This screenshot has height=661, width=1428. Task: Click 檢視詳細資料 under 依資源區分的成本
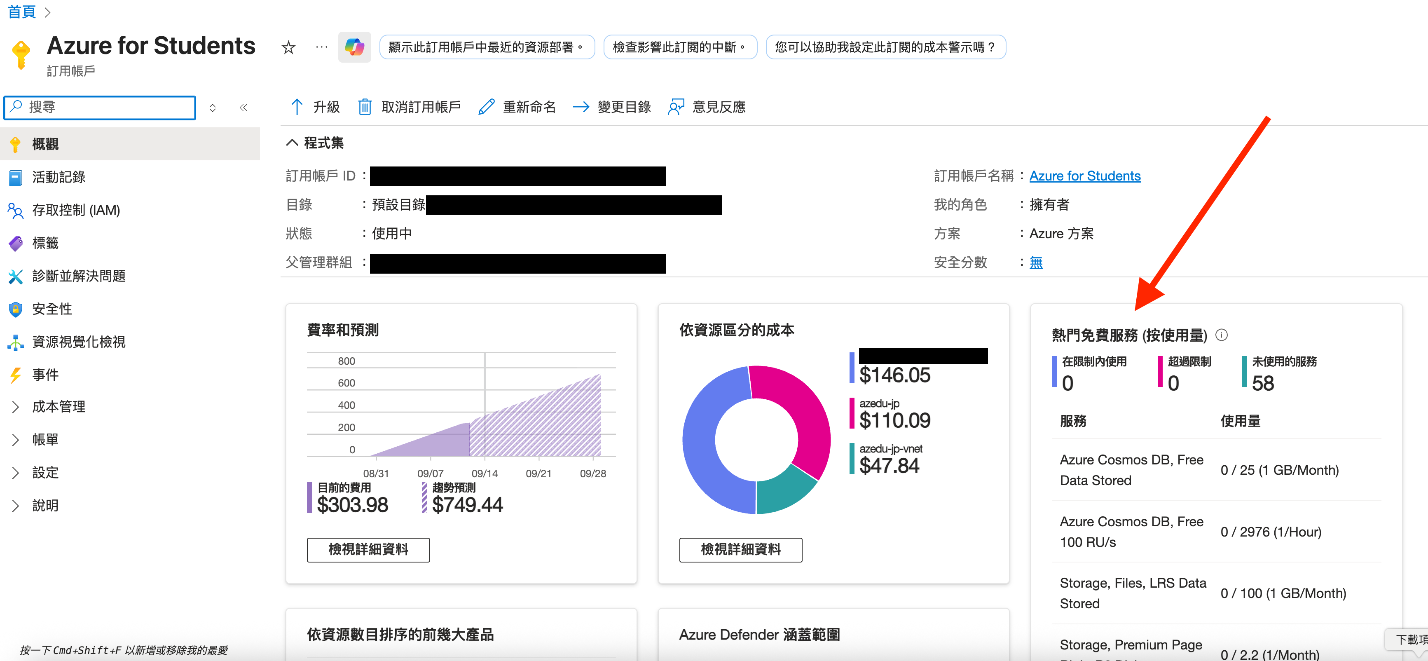click(x=740, y=550)
